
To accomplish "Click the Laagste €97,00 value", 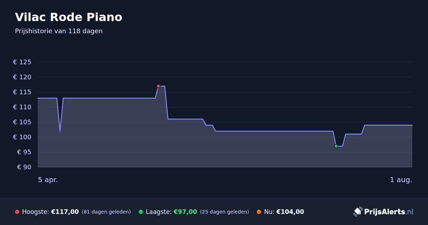I will (x=185, y=212).
